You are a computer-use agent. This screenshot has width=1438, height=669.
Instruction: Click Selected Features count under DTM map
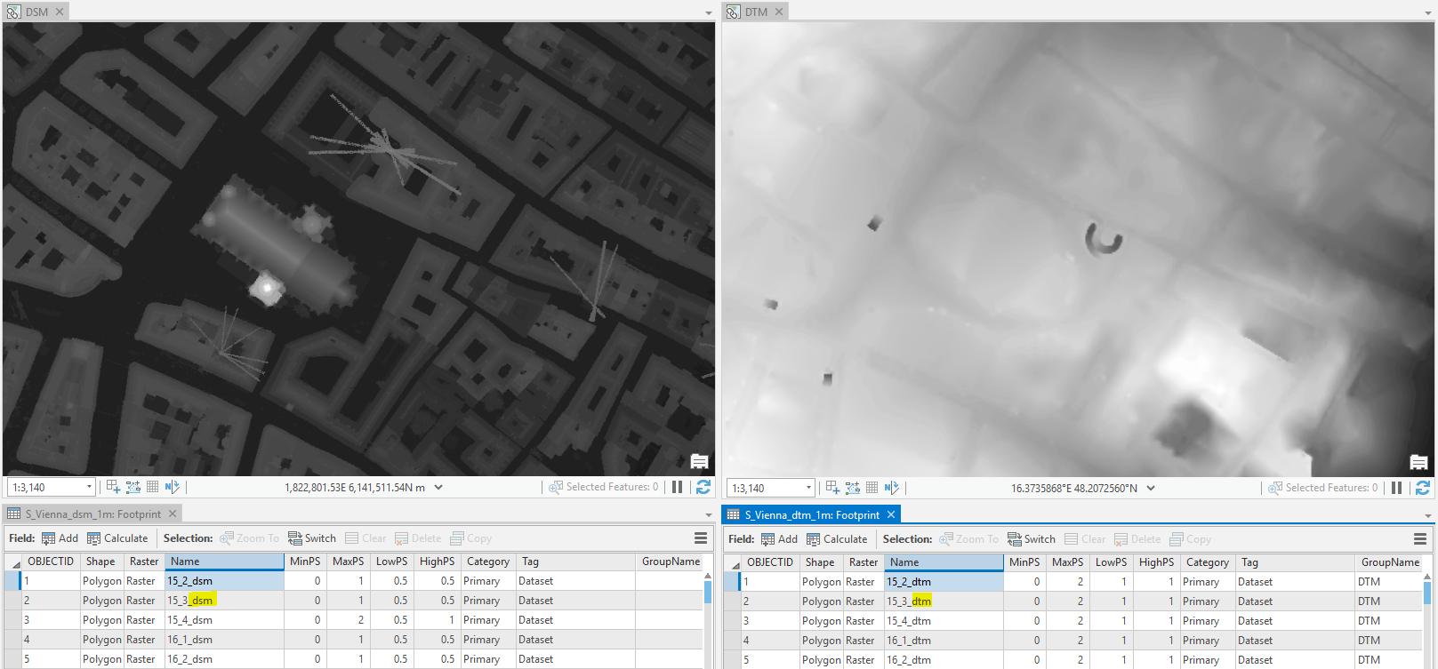coord(1323,488)
